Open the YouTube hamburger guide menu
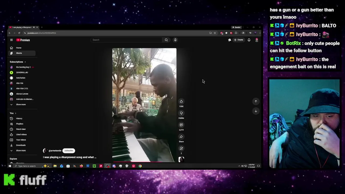The image size is (345, 194). point(11,40)
